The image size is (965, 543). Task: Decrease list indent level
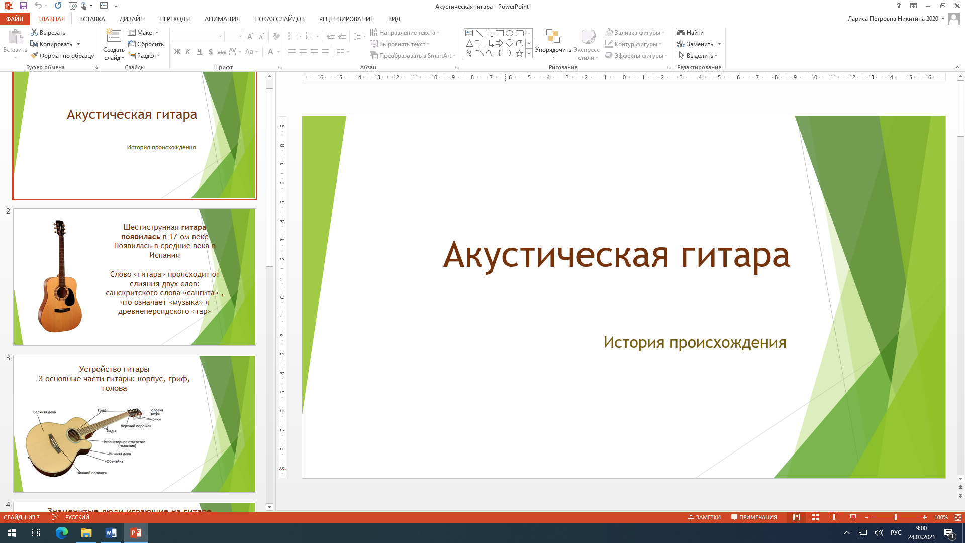pyautogui.click(x=330, y=37)
